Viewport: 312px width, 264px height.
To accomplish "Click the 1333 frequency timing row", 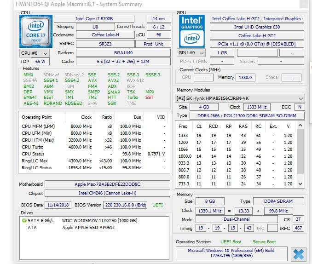I will [x=236, y=136].
